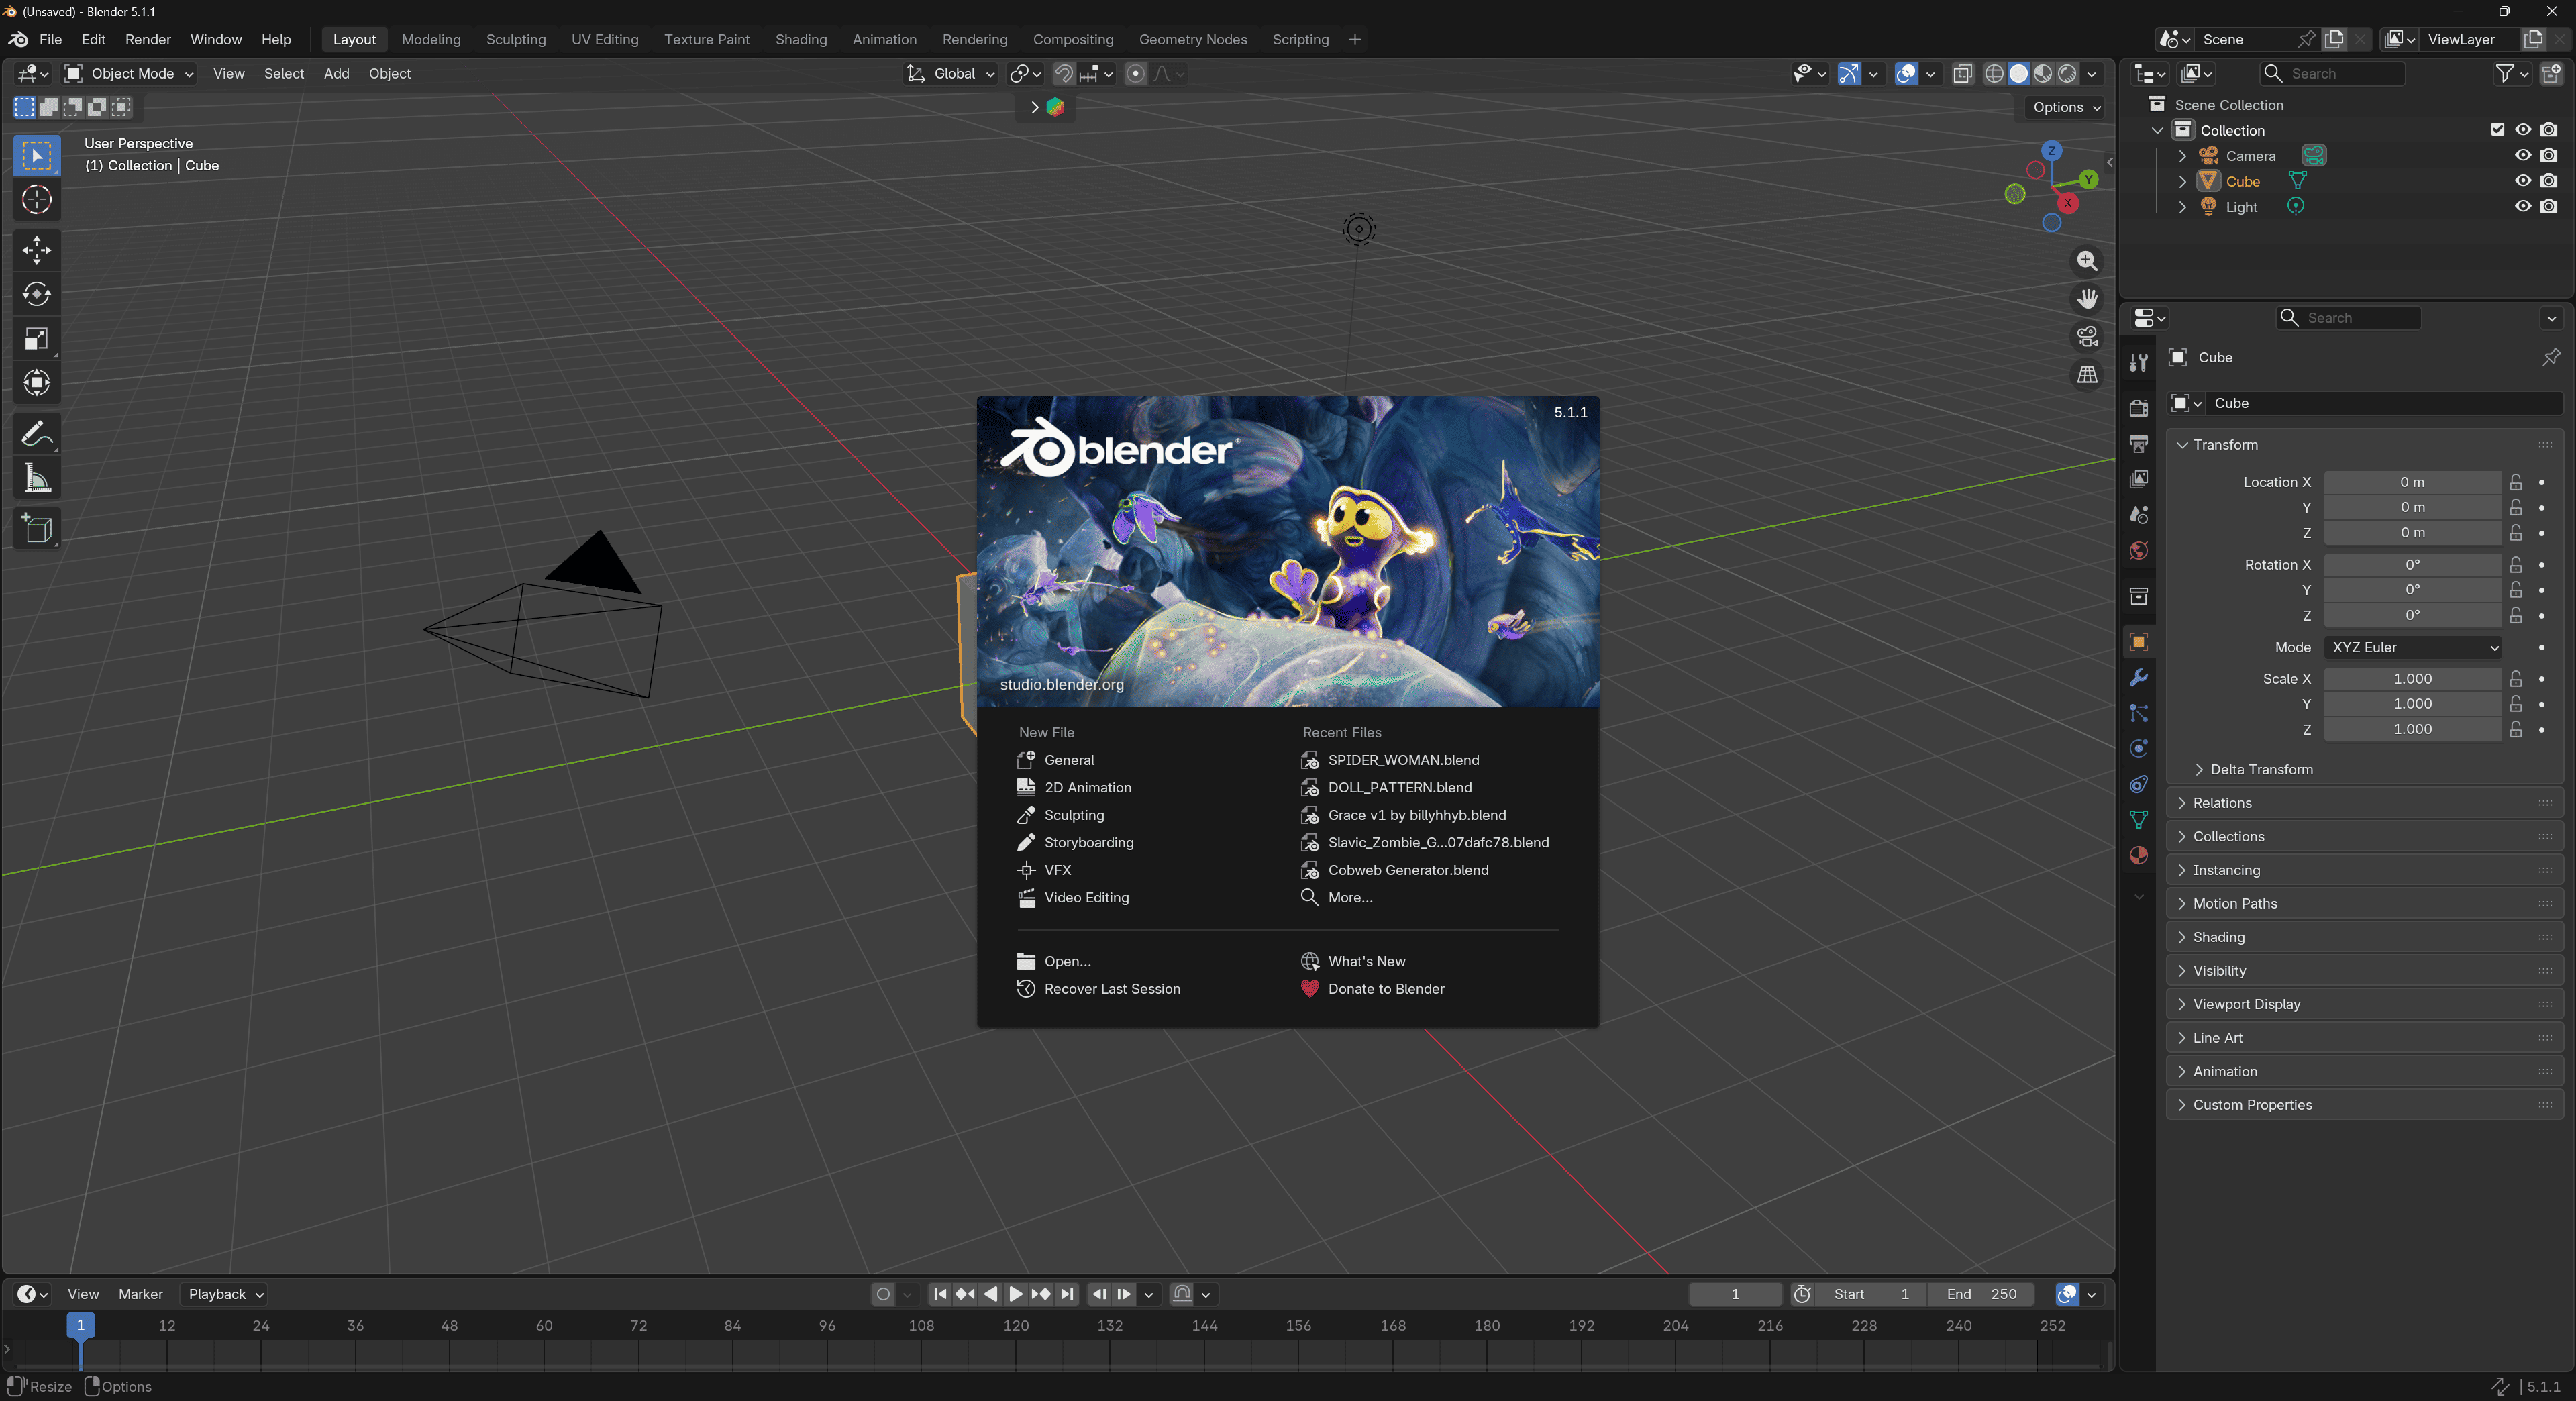The image size is (2576, 1401).
Task: Open the Object Constraints properties tab
Action: (2139, 785)
